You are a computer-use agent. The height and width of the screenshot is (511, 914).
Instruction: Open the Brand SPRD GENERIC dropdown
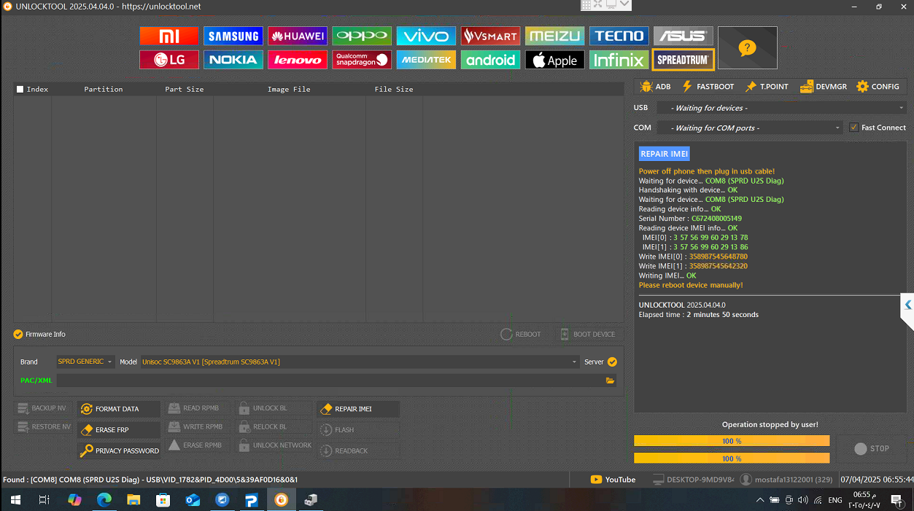pos(85,362)
